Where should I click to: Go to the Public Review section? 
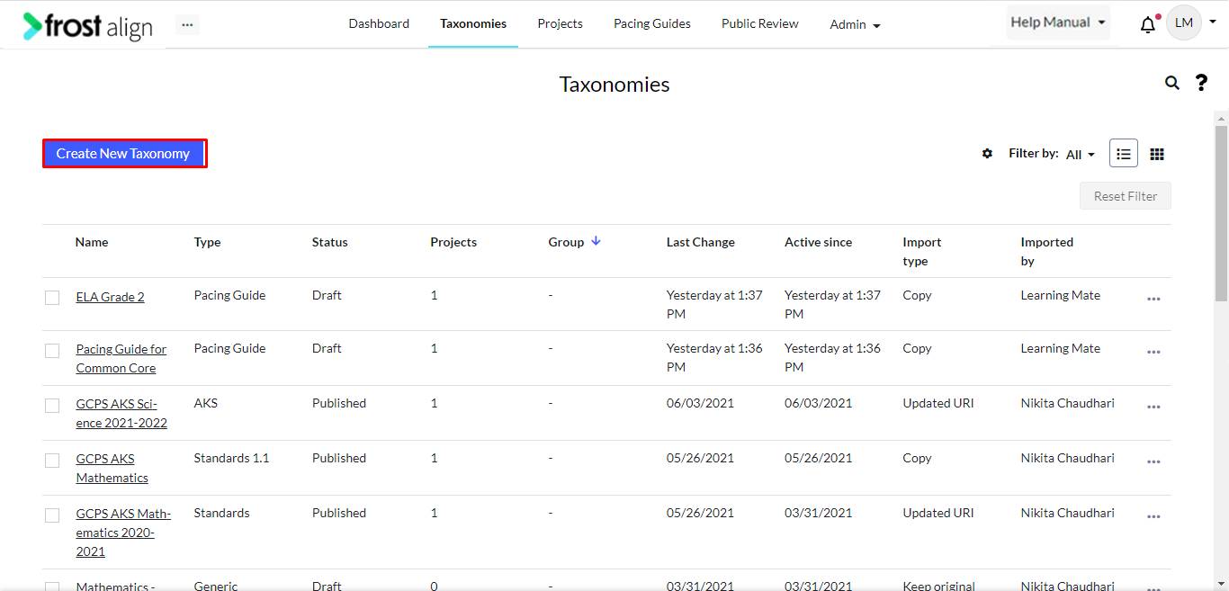[759, 23]
